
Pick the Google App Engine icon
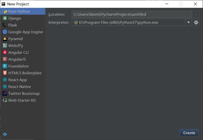pos(5,32)
